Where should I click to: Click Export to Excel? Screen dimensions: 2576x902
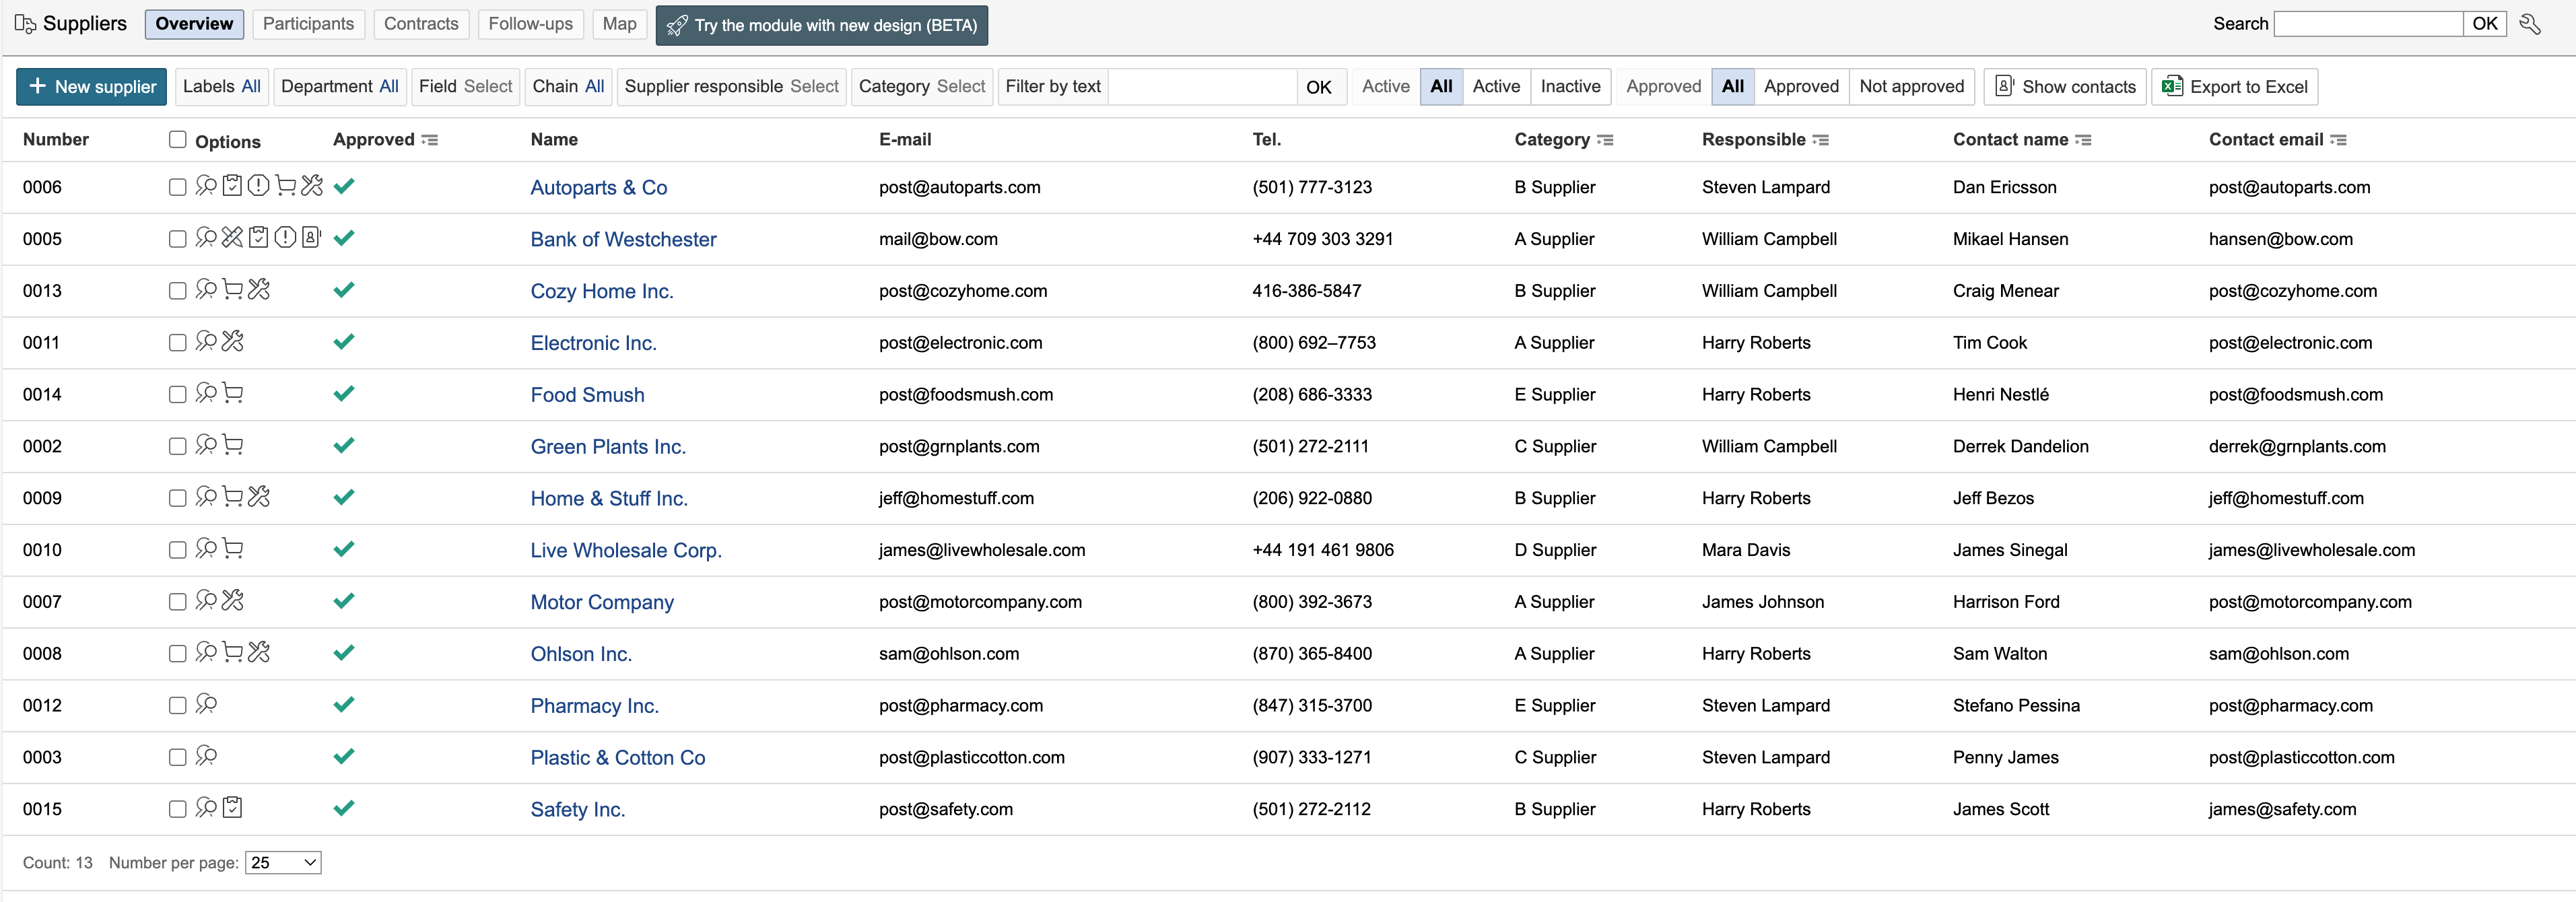pos(2234,86)
